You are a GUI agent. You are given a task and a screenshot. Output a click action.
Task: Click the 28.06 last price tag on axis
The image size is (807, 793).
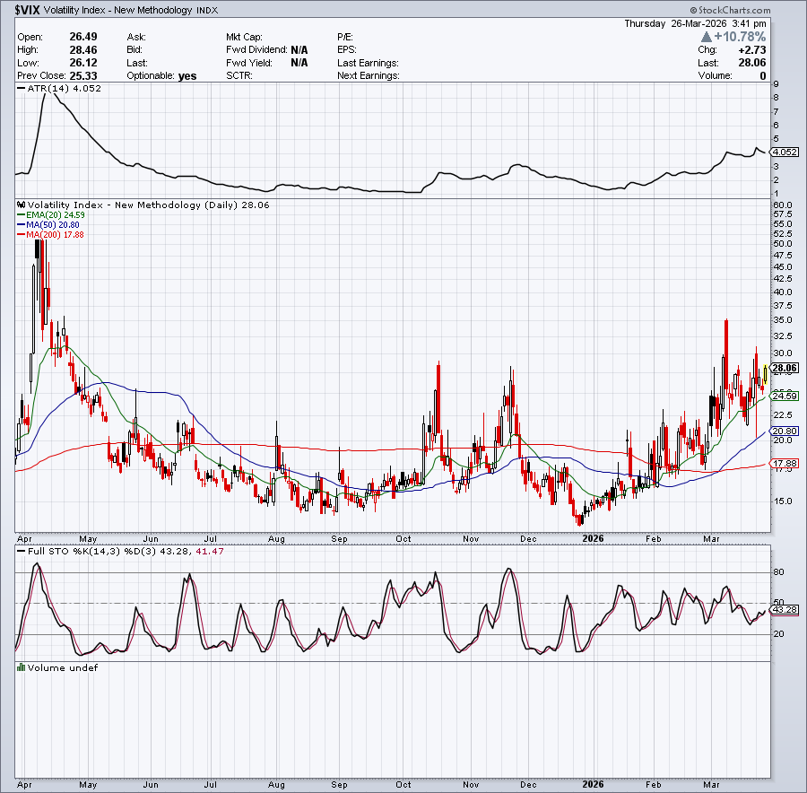tap(785, 368)
